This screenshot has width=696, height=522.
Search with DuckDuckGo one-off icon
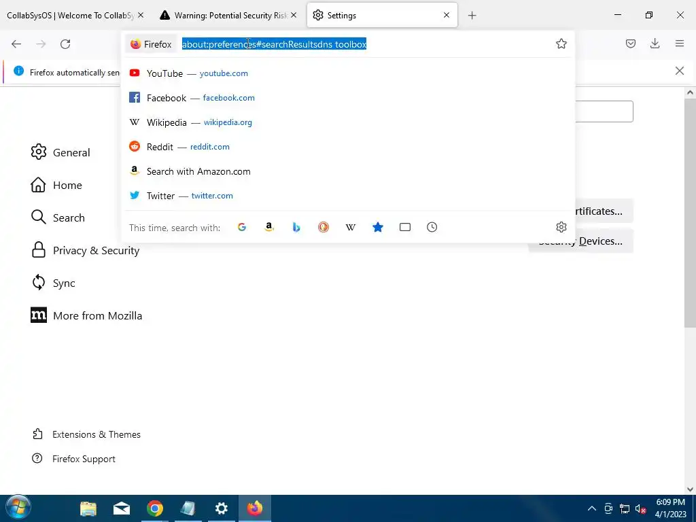[x=324, y=227]
